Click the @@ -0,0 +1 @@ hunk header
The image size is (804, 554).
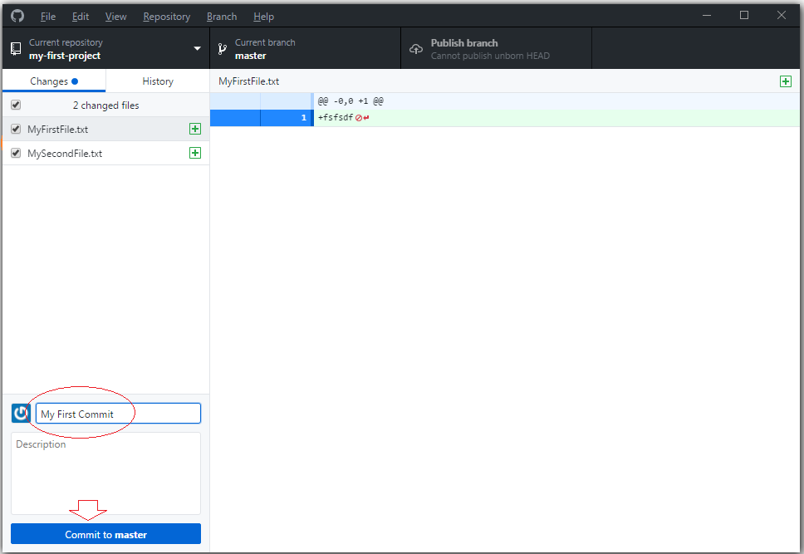(351, 101)
